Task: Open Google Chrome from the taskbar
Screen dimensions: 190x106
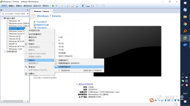Action: pos(185,24)
